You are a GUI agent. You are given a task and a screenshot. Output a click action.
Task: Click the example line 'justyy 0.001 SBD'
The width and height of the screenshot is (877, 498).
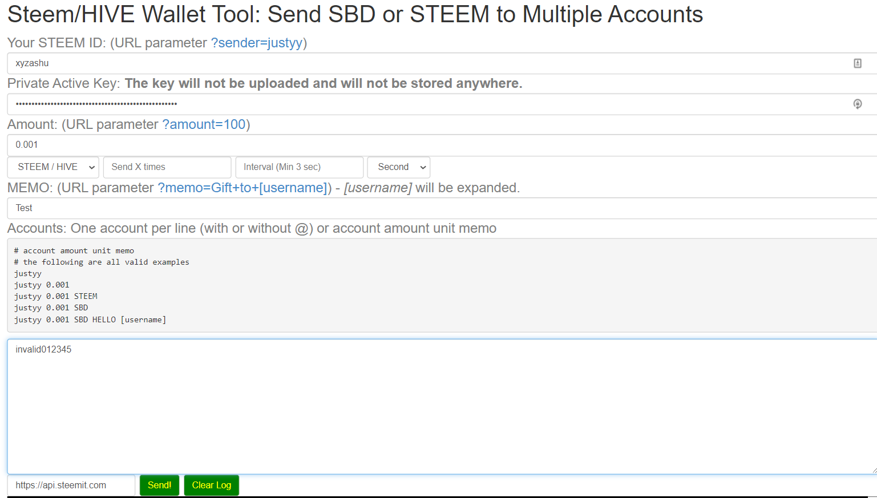pos(51,308)
